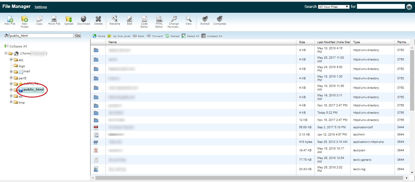Expand the public_html tree node
This screenshot has height=182, width=415.
click(x=11, y=90)
